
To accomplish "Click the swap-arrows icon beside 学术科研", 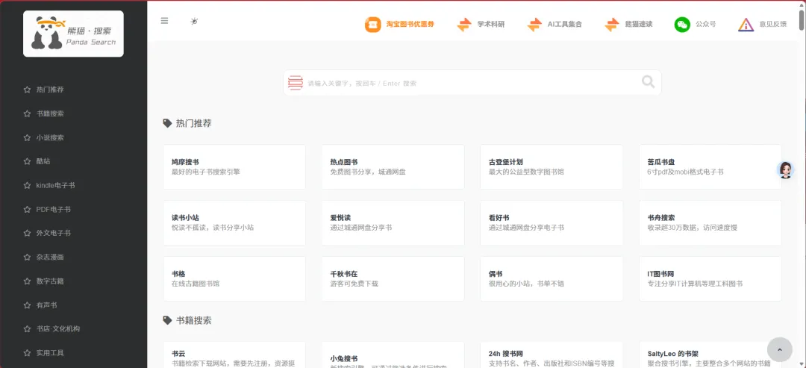I will coord(464,24).
